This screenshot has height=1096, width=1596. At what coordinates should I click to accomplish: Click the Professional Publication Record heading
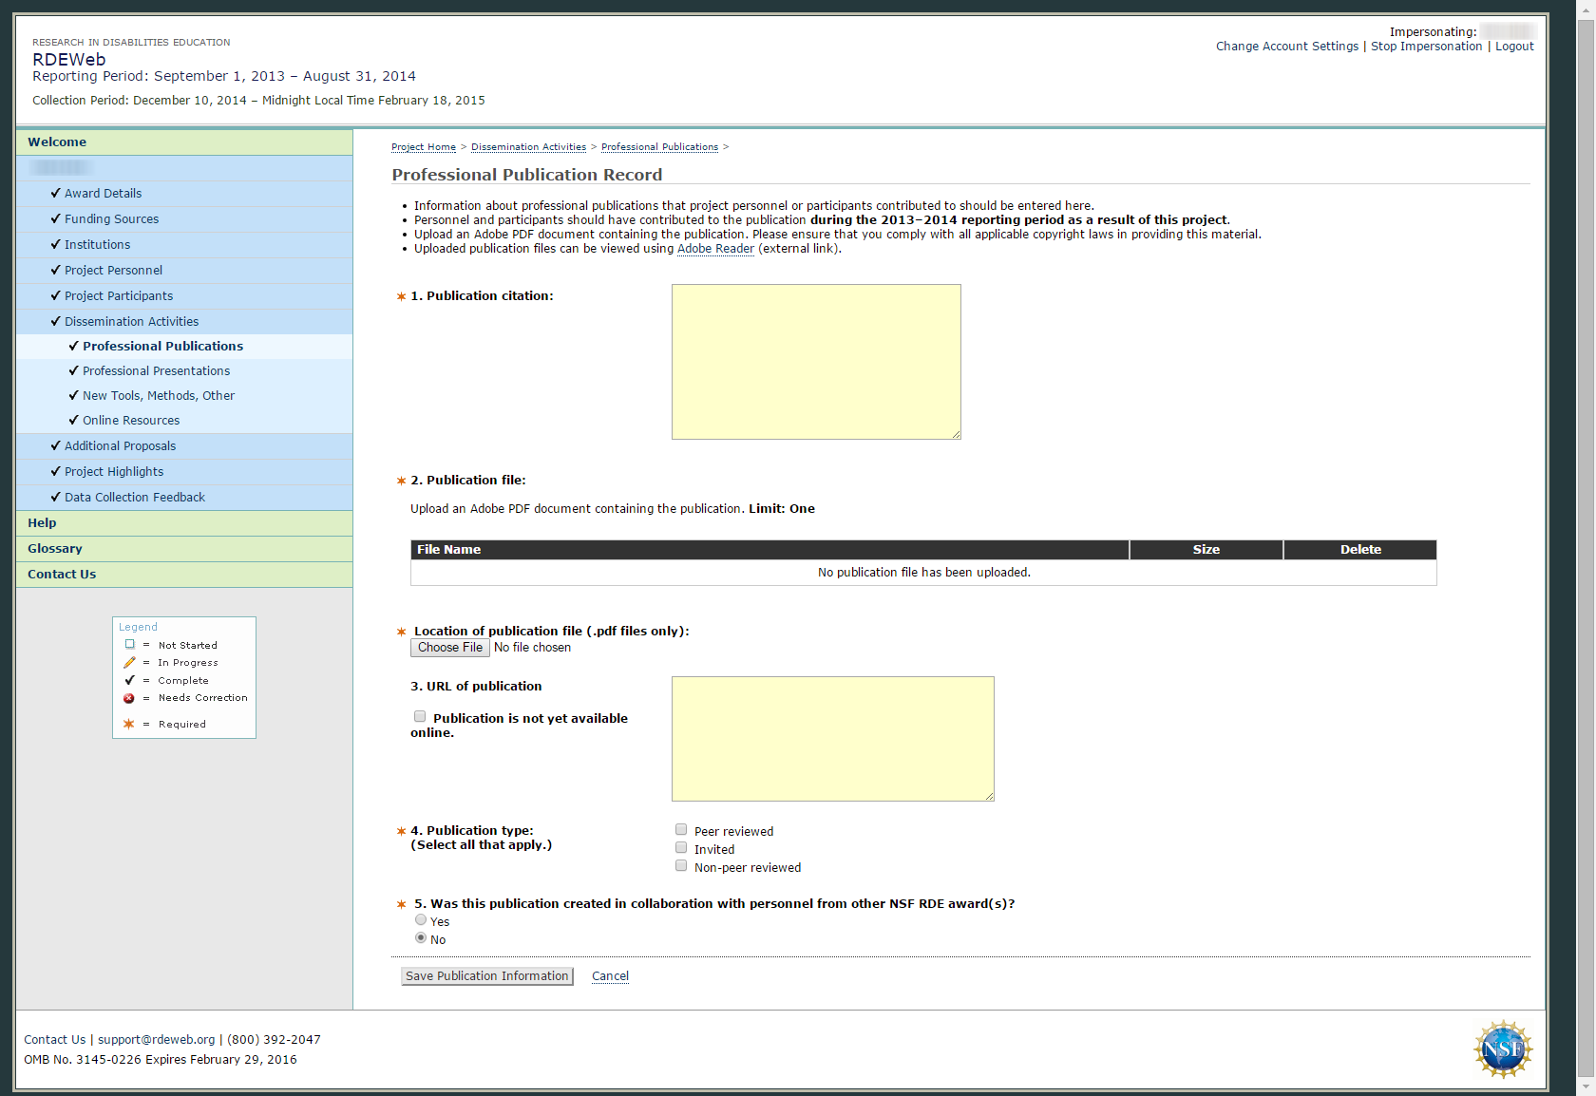(x=527, y=175)
